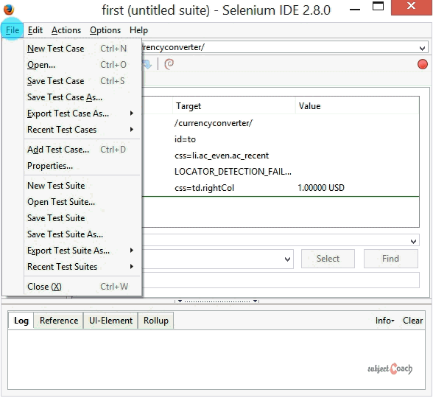Expand the Recent Test Cases submenu
This screenshot has width=433, height=398.
[82, 130]
